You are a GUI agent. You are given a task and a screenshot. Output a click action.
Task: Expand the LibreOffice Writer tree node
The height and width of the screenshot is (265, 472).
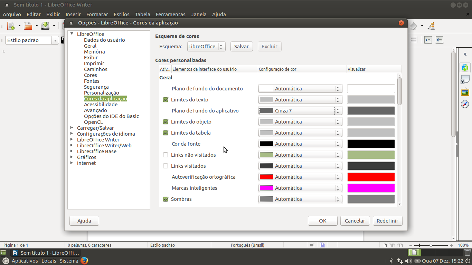coord(72,139)
